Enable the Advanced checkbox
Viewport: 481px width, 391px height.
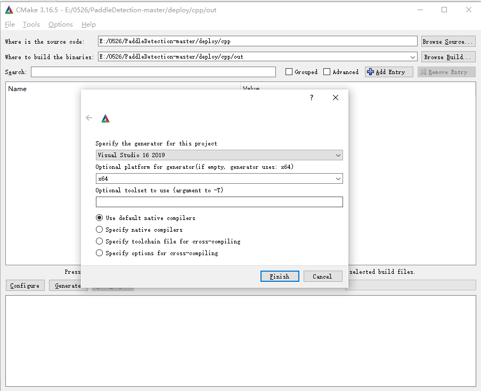pos(327,72)
